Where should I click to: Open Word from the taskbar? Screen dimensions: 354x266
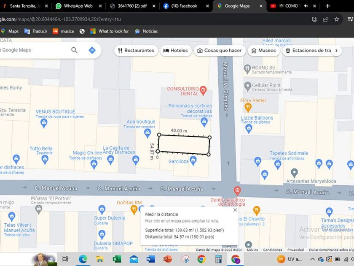coord(150,259)
